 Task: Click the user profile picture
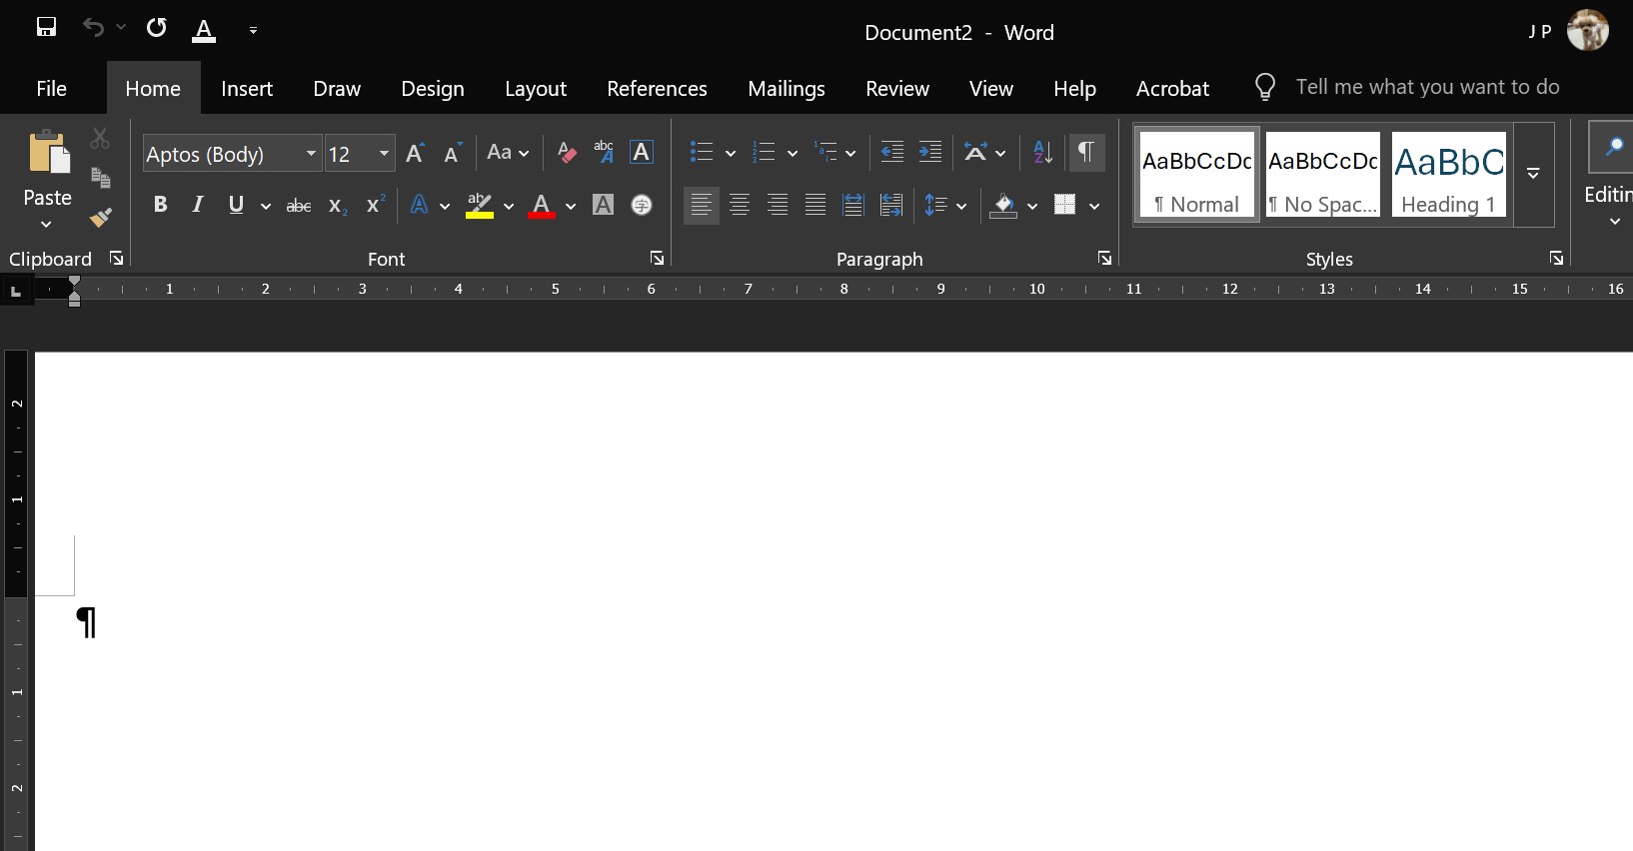pos(1588,31)
